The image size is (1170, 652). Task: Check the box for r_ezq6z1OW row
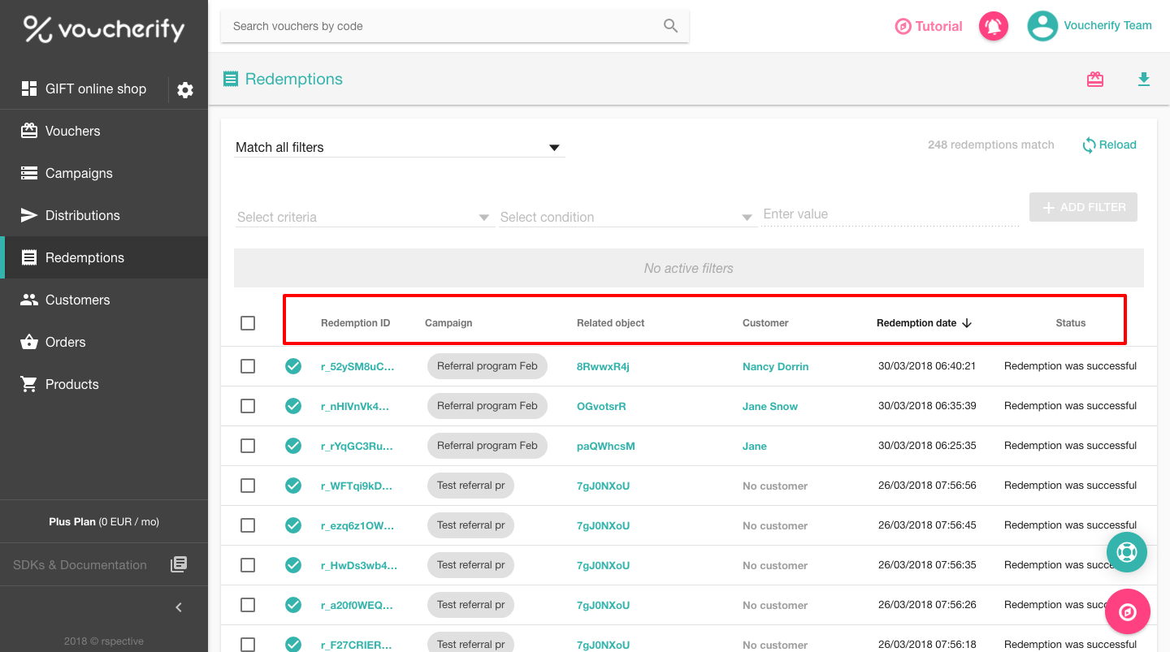[x=248, y=525]
